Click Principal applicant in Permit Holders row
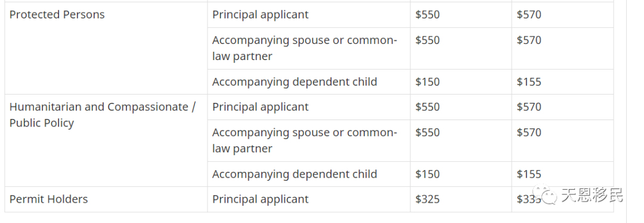This screenshot has width=644, height=223. [x=261, y=199]
